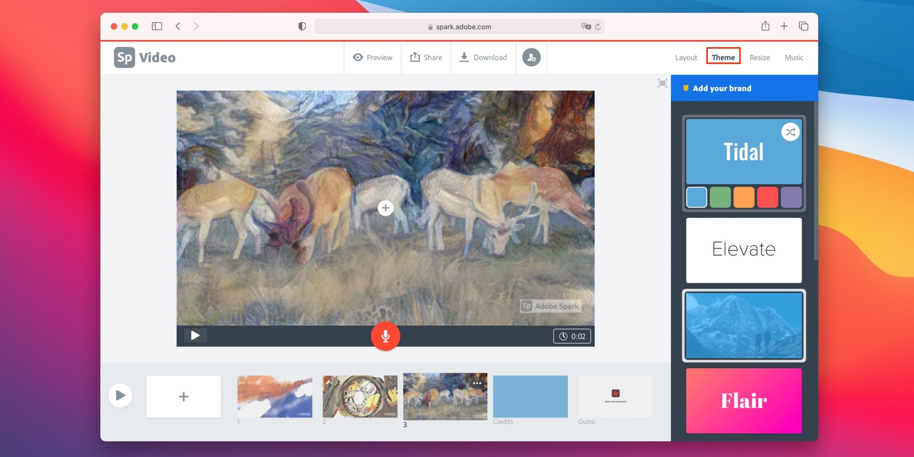This screenshot has height=457, width=914.
Task: Toggle the Safari sidebar
Action: 157,26
